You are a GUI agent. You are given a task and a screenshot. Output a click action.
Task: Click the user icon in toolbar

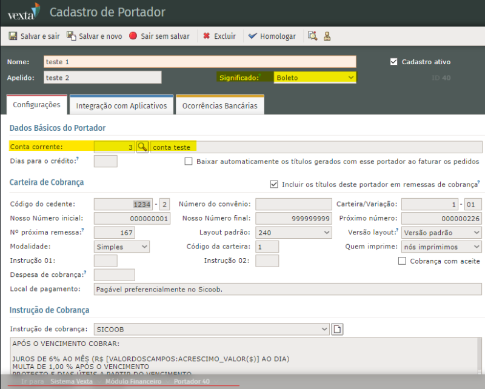[x=327, y=36]
